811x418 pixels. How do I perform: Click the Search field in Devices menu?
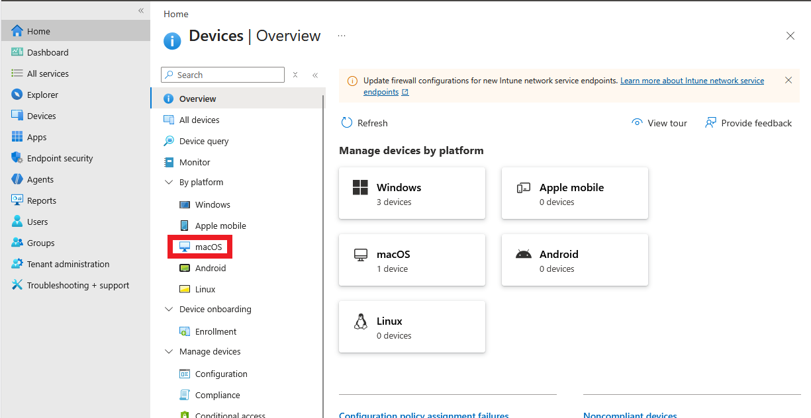[x=222, y=75]
